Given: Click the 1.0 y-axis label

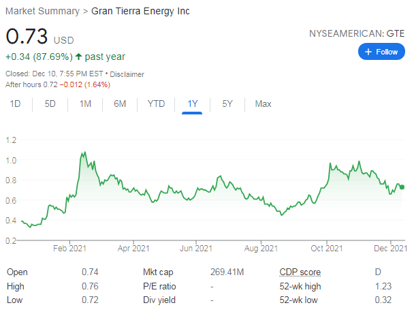Looking at the screenshot, I should (x=11, y=161).
